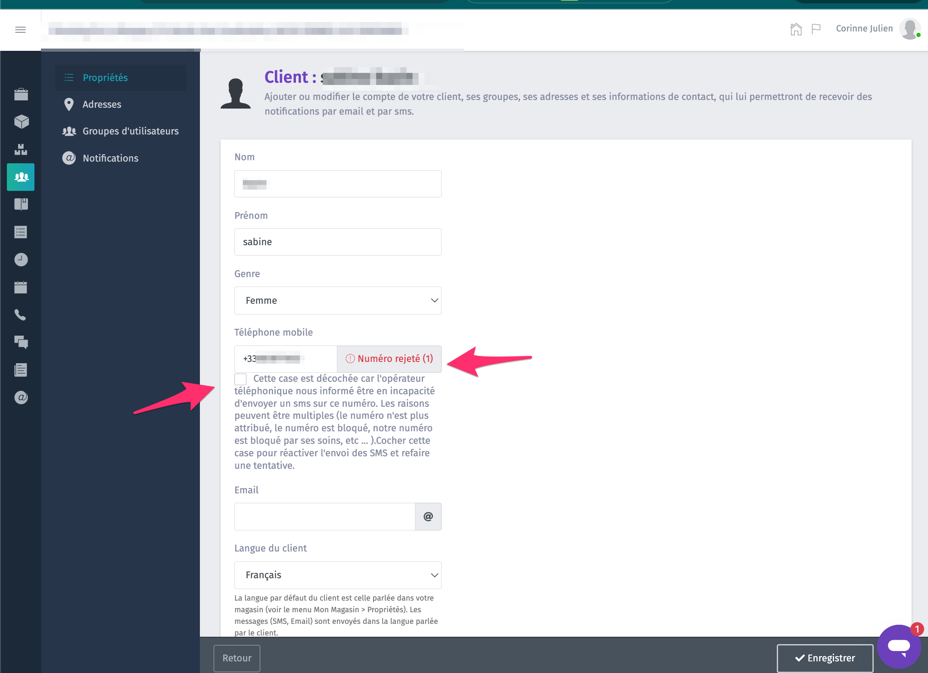This screenshot has width=928, height=673.
Task: Open the Langue du client dropdown
Action: [338, 575]
